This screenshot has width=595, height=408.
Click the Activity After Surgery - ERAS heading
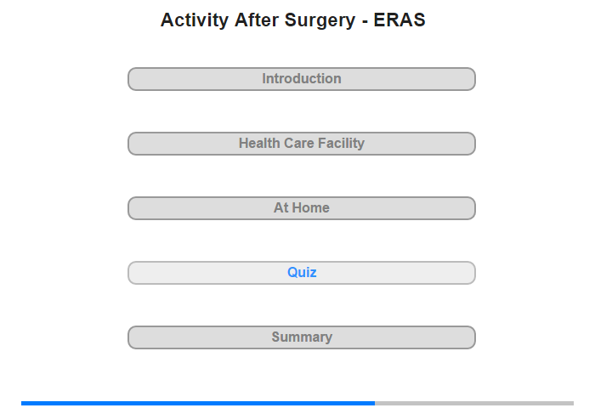click(293, 20)
